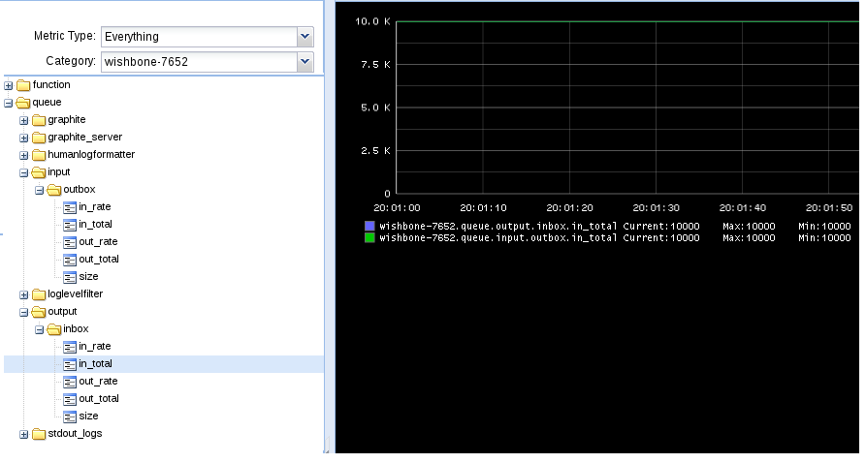
Task: Click the out_rate metric icon under inbox
Action: click(70, 382)
